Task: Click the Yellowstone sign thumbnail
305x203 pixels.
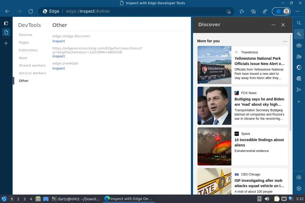Action: click(214, 65)
